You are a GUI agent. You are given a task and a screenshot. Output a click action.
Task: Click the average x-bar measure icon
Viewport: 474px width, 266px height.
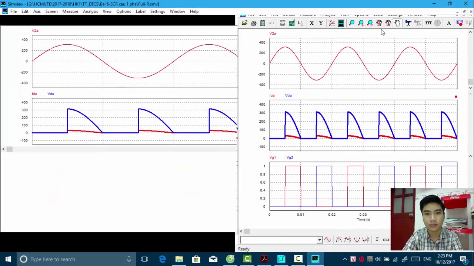(377, 240)
